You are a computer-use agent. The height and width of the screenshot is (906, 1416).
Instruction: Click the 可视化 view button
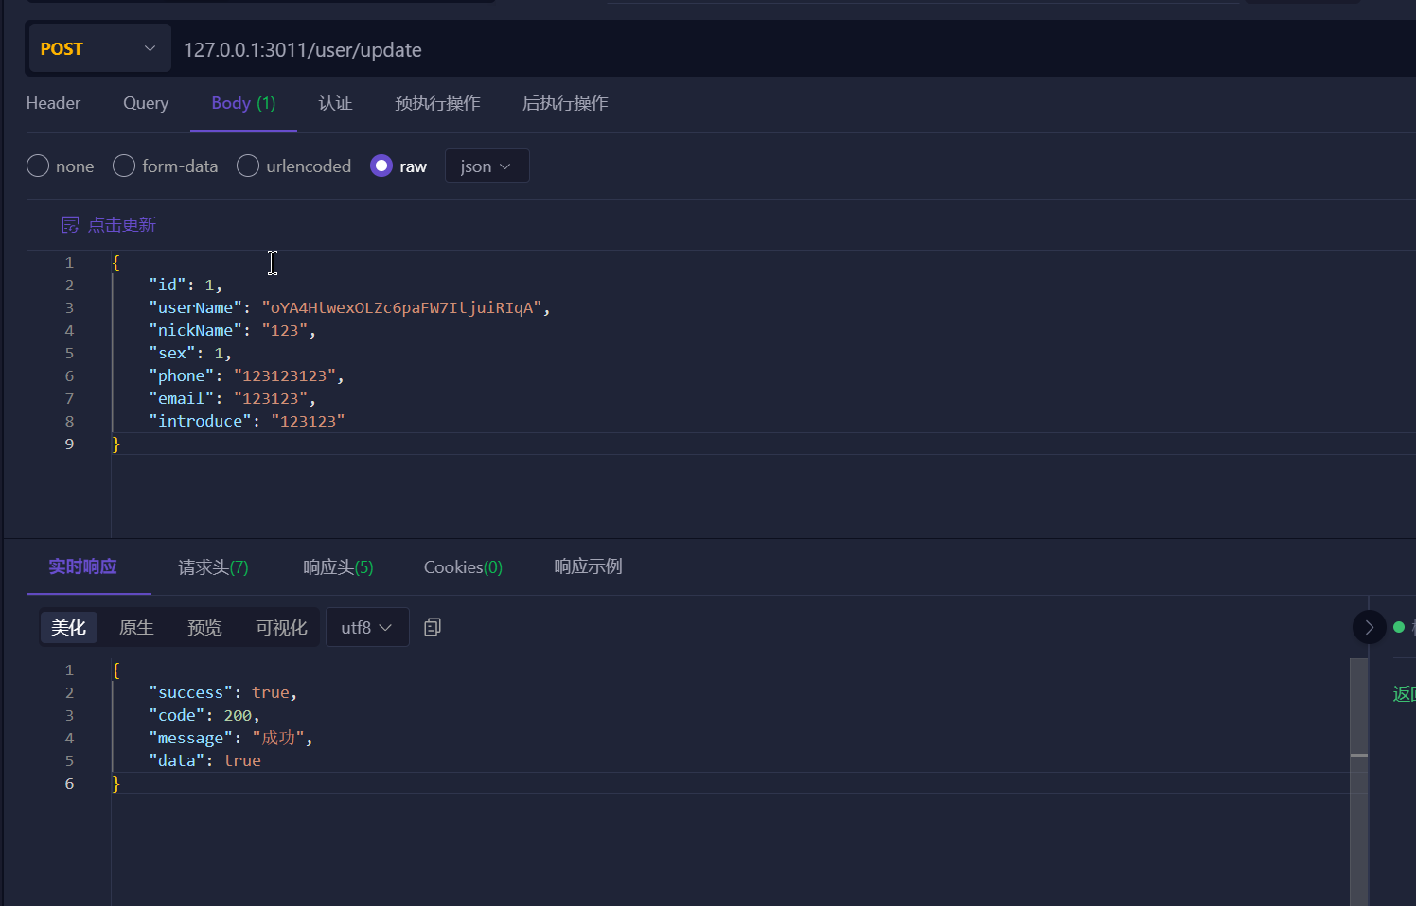pos(281,628)
